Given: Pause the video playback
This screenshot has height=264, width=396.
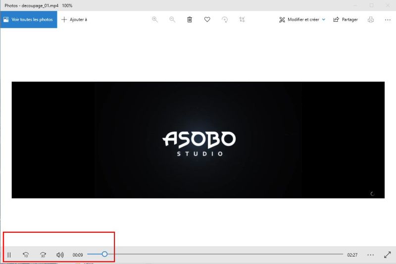Looking at the screenshot, I should [x=9, y=255].
